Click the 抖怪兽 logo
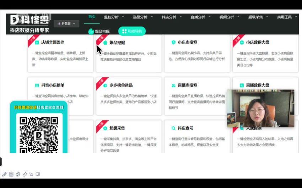This screenshot has width=302, height=188. tap(29, 20)
